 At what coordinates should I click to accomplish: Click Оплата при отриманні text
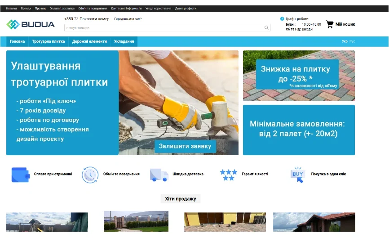(53, 174)
